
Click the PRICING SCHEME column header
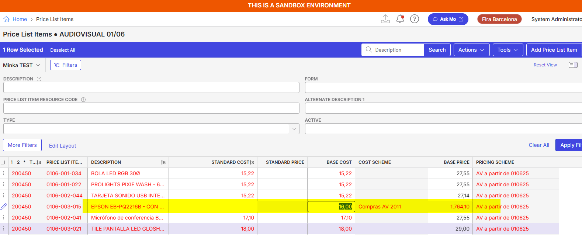(516, 162)
